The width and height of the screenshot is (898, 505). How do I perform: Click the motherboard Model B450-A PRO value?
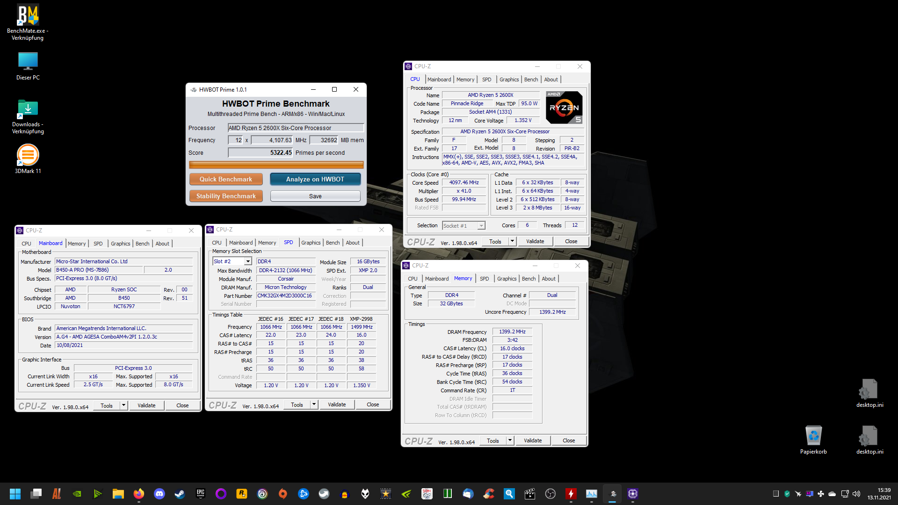[x=99, y=270]
